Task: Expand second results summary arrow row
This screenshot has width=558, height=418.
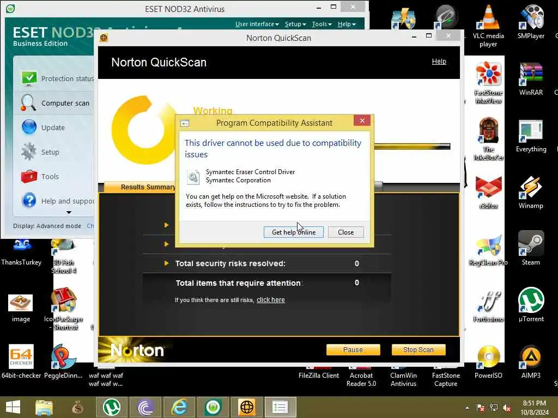Action: click(x=166, y=244)
